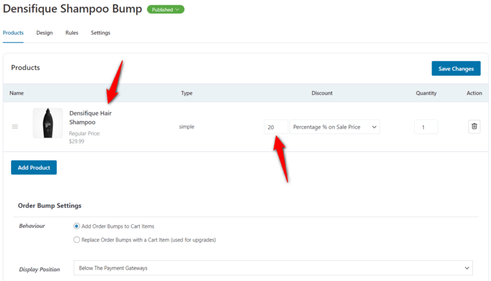Screen dimensions: 491x281
Task: Open the Rules tab
Action: click(x=72, y=32)
